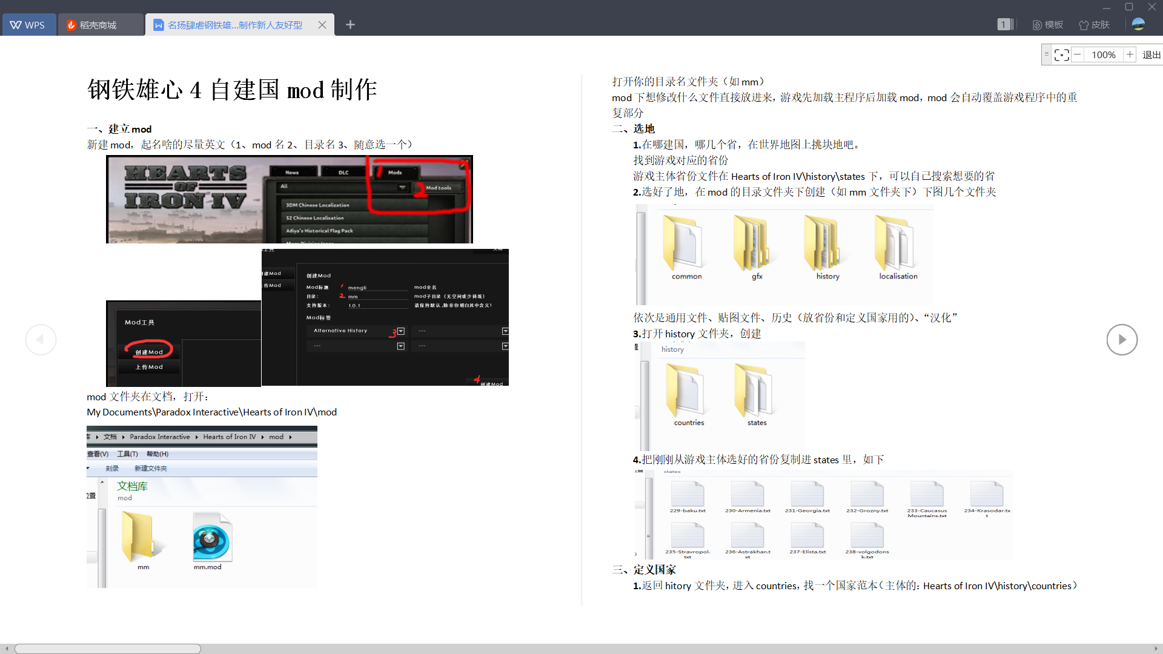Click the line 找到游戏对应的省份
This screenshot has width=1163, height=654.
point(681,160)
